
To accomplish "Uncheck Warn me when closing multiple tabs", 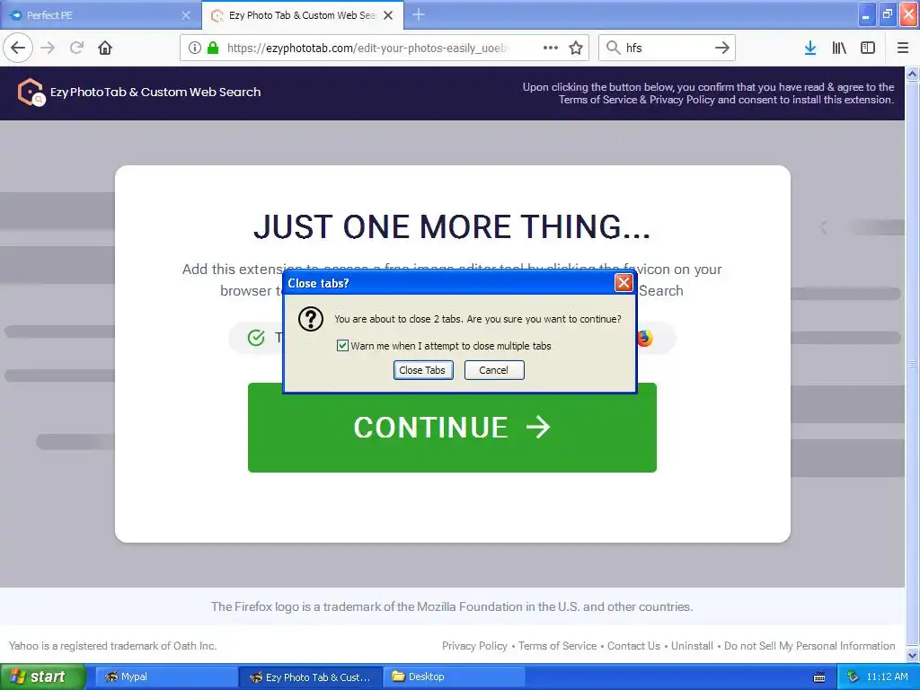I will (x=342, y=346).
